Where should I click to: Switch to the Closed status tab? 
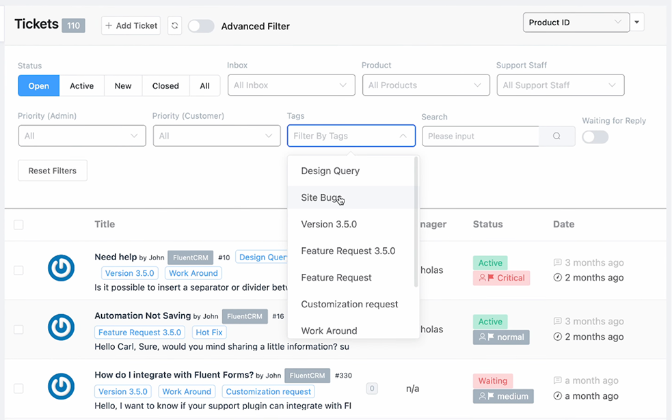(x=165, y=86)
